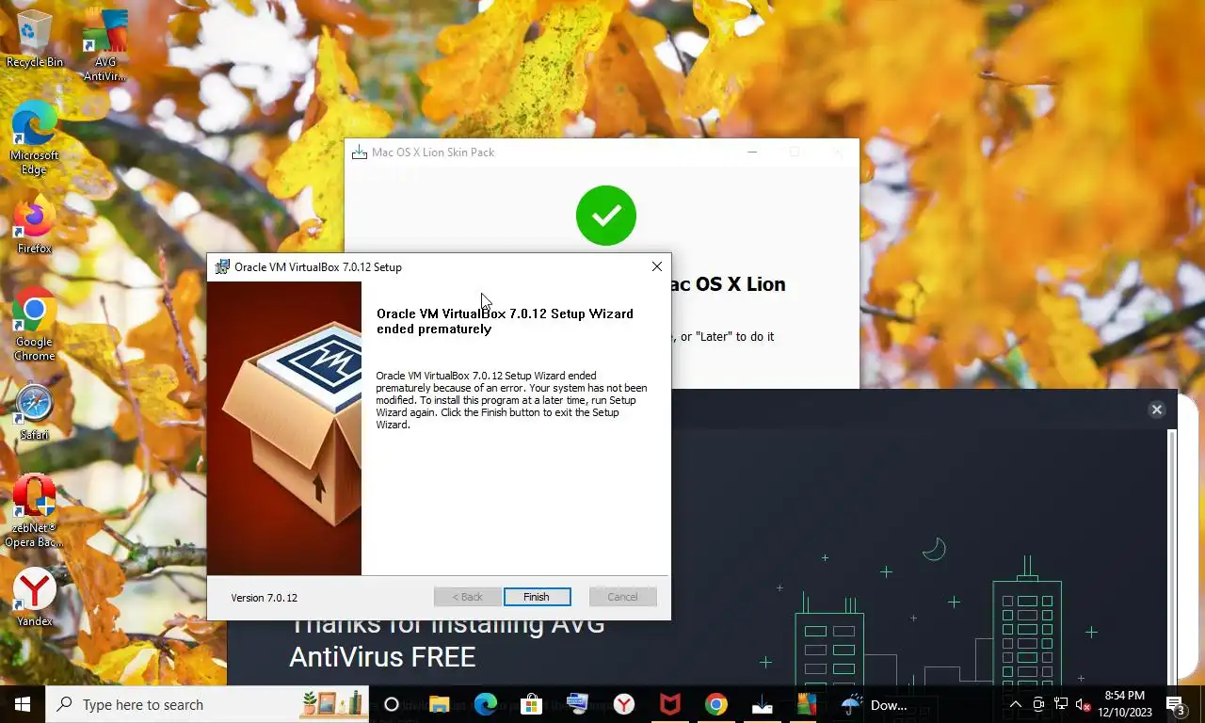The width and height of the screenshot is (1205, 723).
Task: Click the 'Version 7.0.12' label
Action: tap(265, 598)
